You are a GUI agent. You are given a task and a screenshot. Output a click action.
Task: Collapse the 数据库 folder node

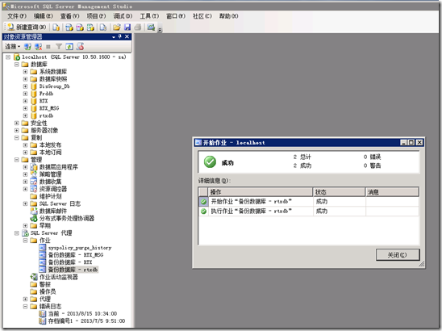pyautogui.click(x=17, y=65)
